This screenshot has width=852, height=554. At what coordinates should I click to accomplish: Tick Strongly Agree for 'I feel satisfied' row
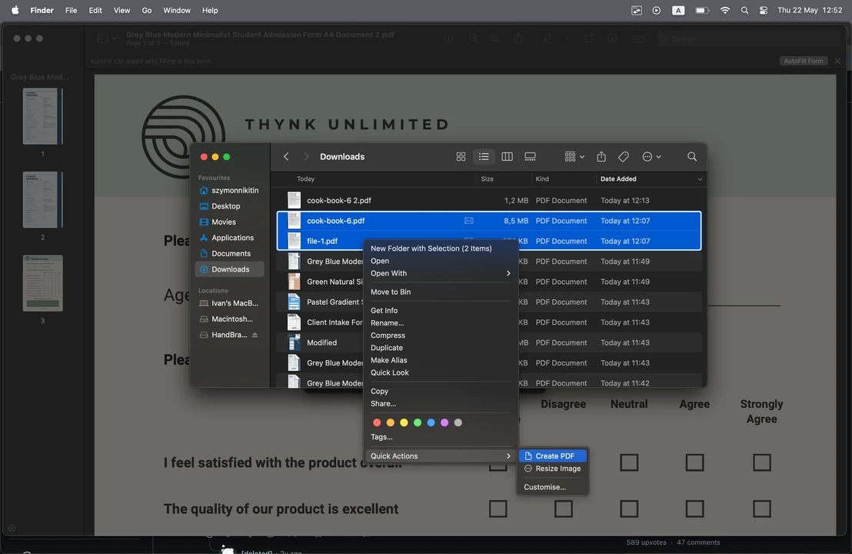(x=762, y=462)
